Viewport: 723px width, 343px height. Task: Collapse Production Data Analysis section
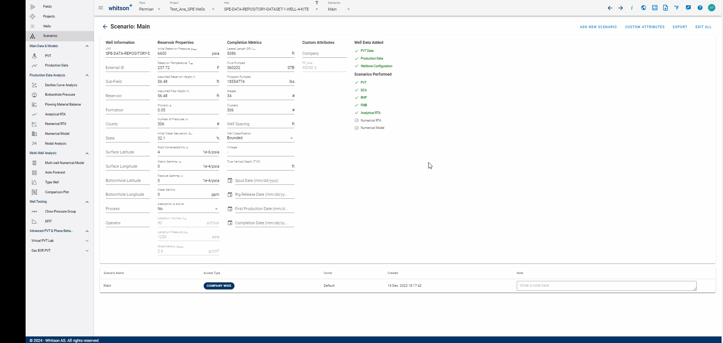click(87, 75)
